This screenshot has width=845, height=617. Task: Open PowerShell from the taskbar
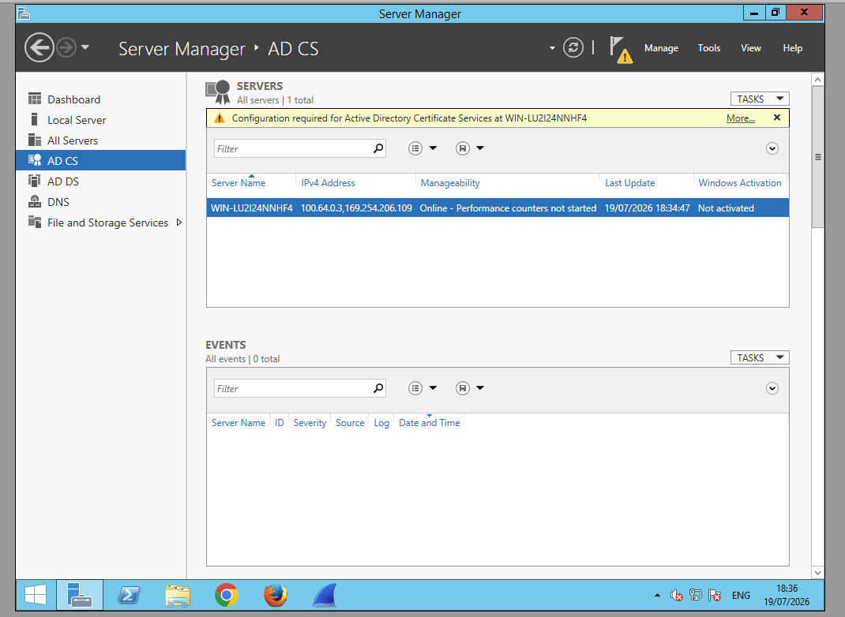point(129,596)
